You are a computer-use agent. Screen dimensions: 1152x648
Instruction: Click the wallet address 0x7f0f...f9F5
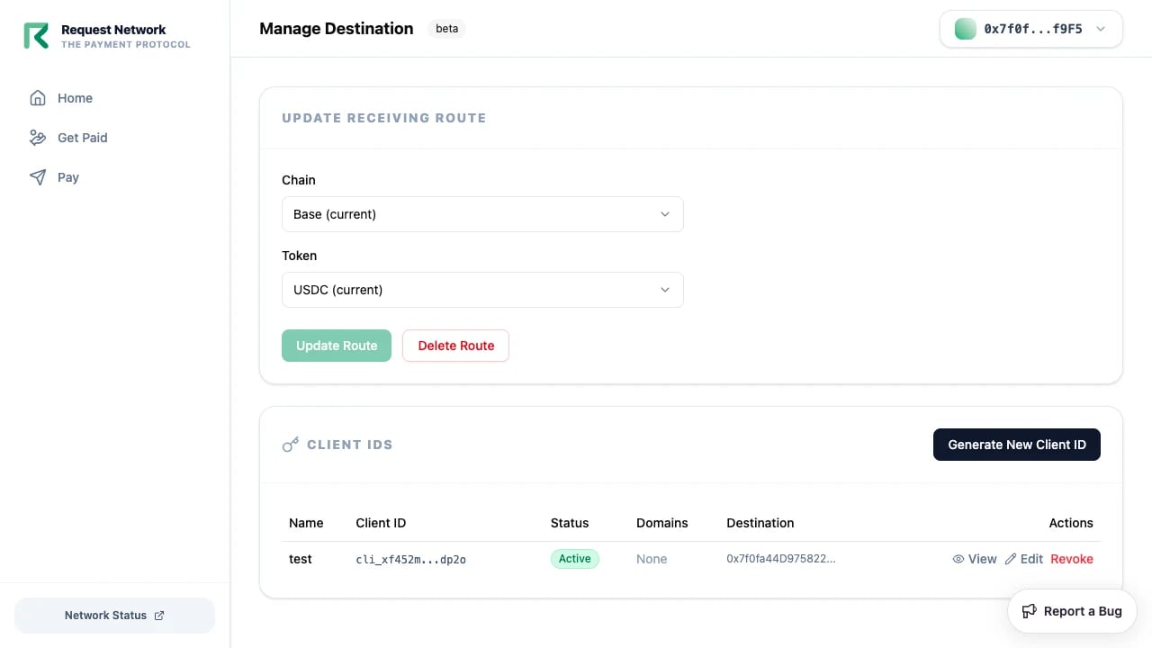(1033, 29)
